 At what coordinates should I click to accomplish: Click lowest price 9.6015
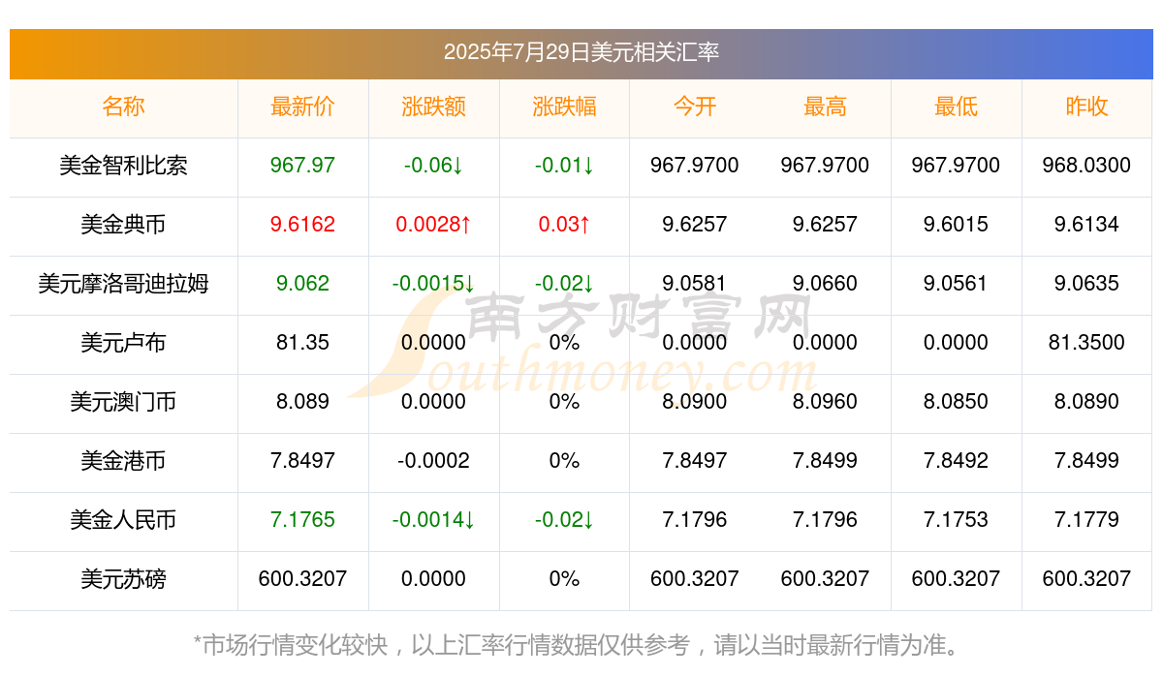point(956,225)
